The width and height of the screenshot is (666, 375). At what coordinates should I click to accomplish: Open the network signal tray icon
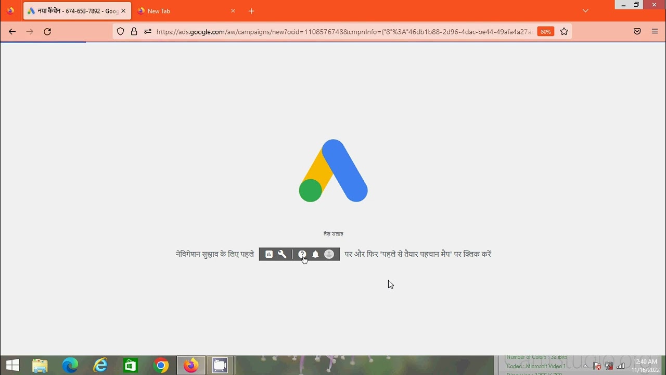621,366
